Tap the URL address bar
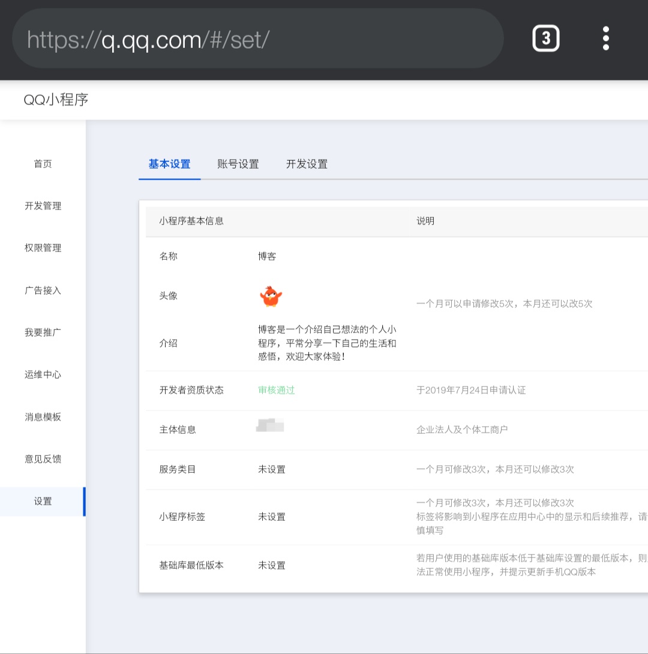The height and width of the screenshot is (654, 648). pos(257,40)
